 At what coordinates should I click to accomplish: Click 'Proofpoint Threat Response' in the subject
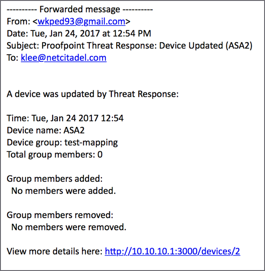[99, 46]
